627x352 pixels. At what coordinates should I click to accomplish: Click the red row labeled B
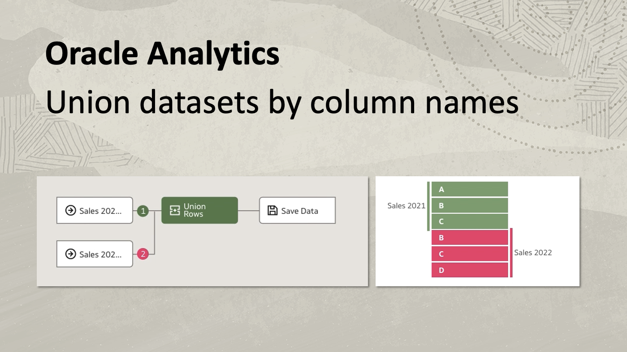tap(470, 238)
